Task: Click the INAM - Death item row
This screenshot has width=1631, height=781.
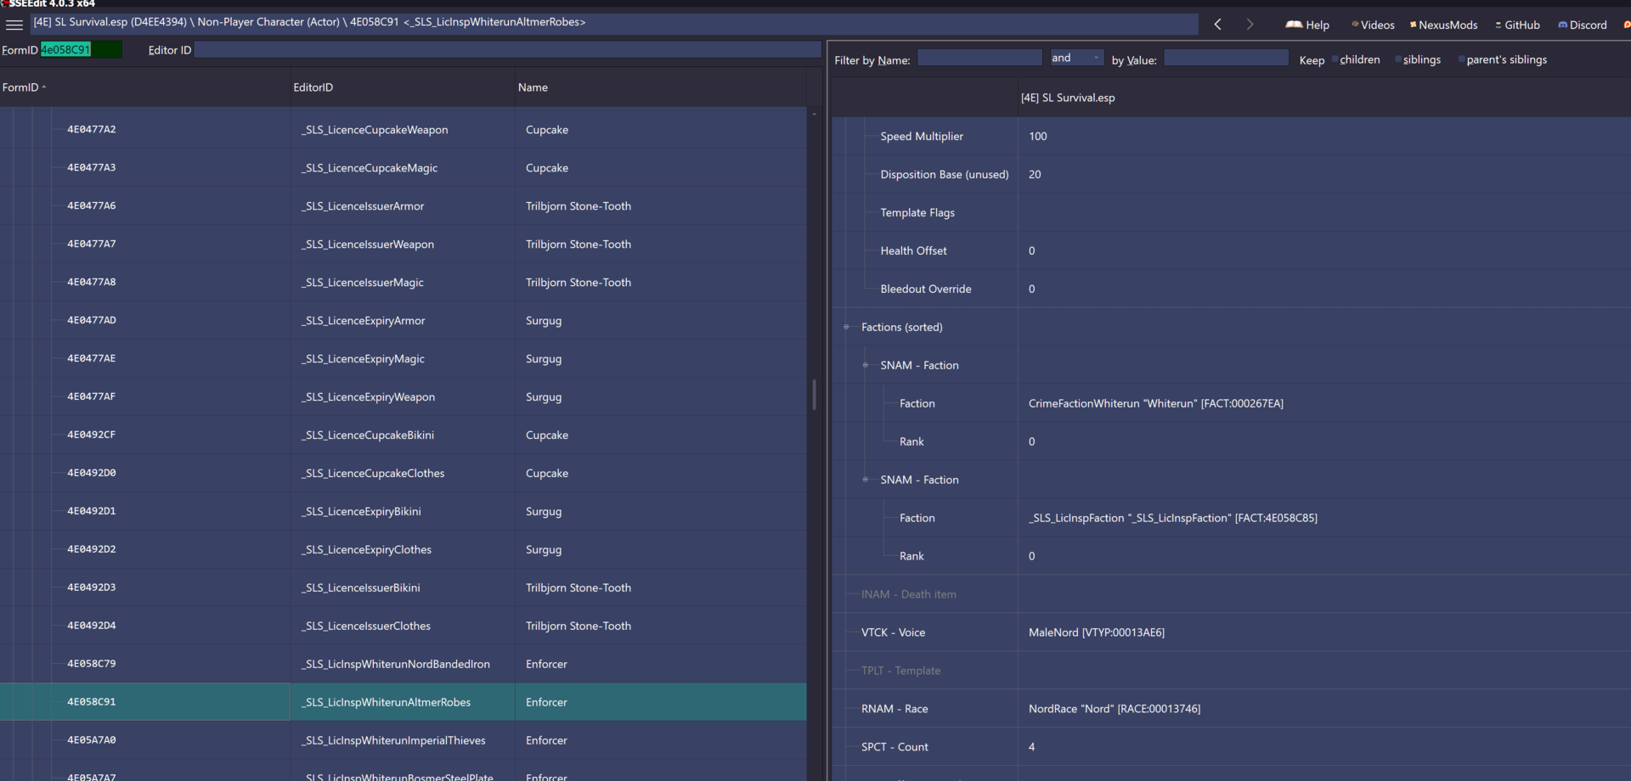Action: [x=1232, y=594]
